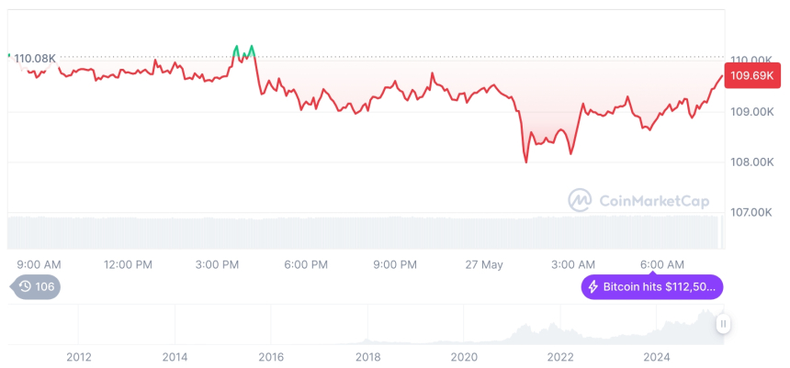The width and height of the screenshot is (790, 368).
Task: Click the lowest dip near 108K on chart
Action: [526, 162]
